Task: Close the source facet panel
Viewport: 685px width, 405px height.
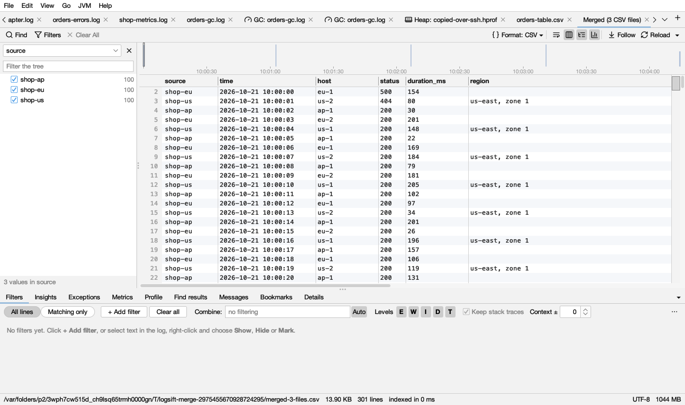Action: (x=129, y=50)
